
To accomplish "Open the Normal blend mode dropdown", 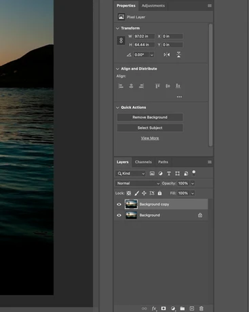I will (138, 184).
